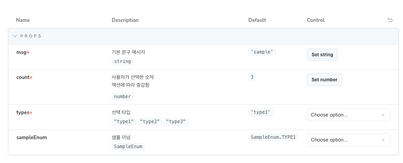Screen dimensions: 403x163
Task: Click the Set number button
Action: tap(325, 80)
